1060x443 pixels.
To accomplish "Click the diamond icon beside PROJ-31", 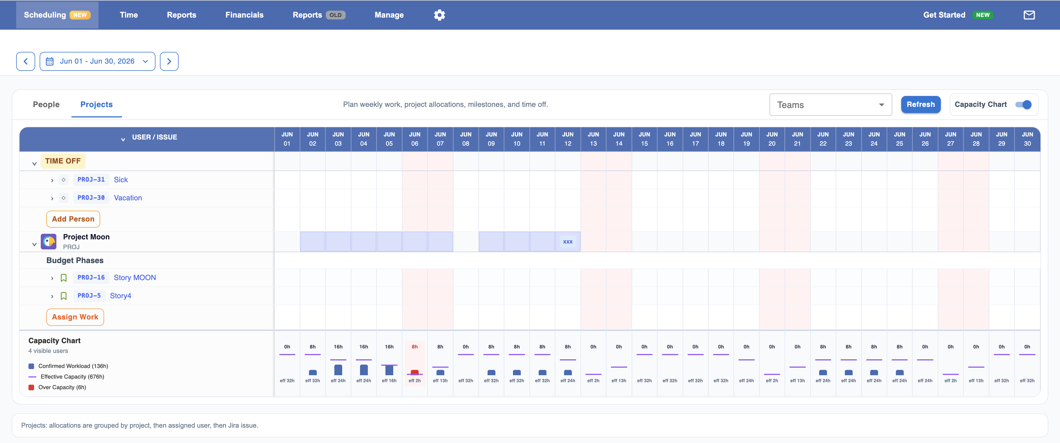I will pyautogui.click(x=63, y=180).
